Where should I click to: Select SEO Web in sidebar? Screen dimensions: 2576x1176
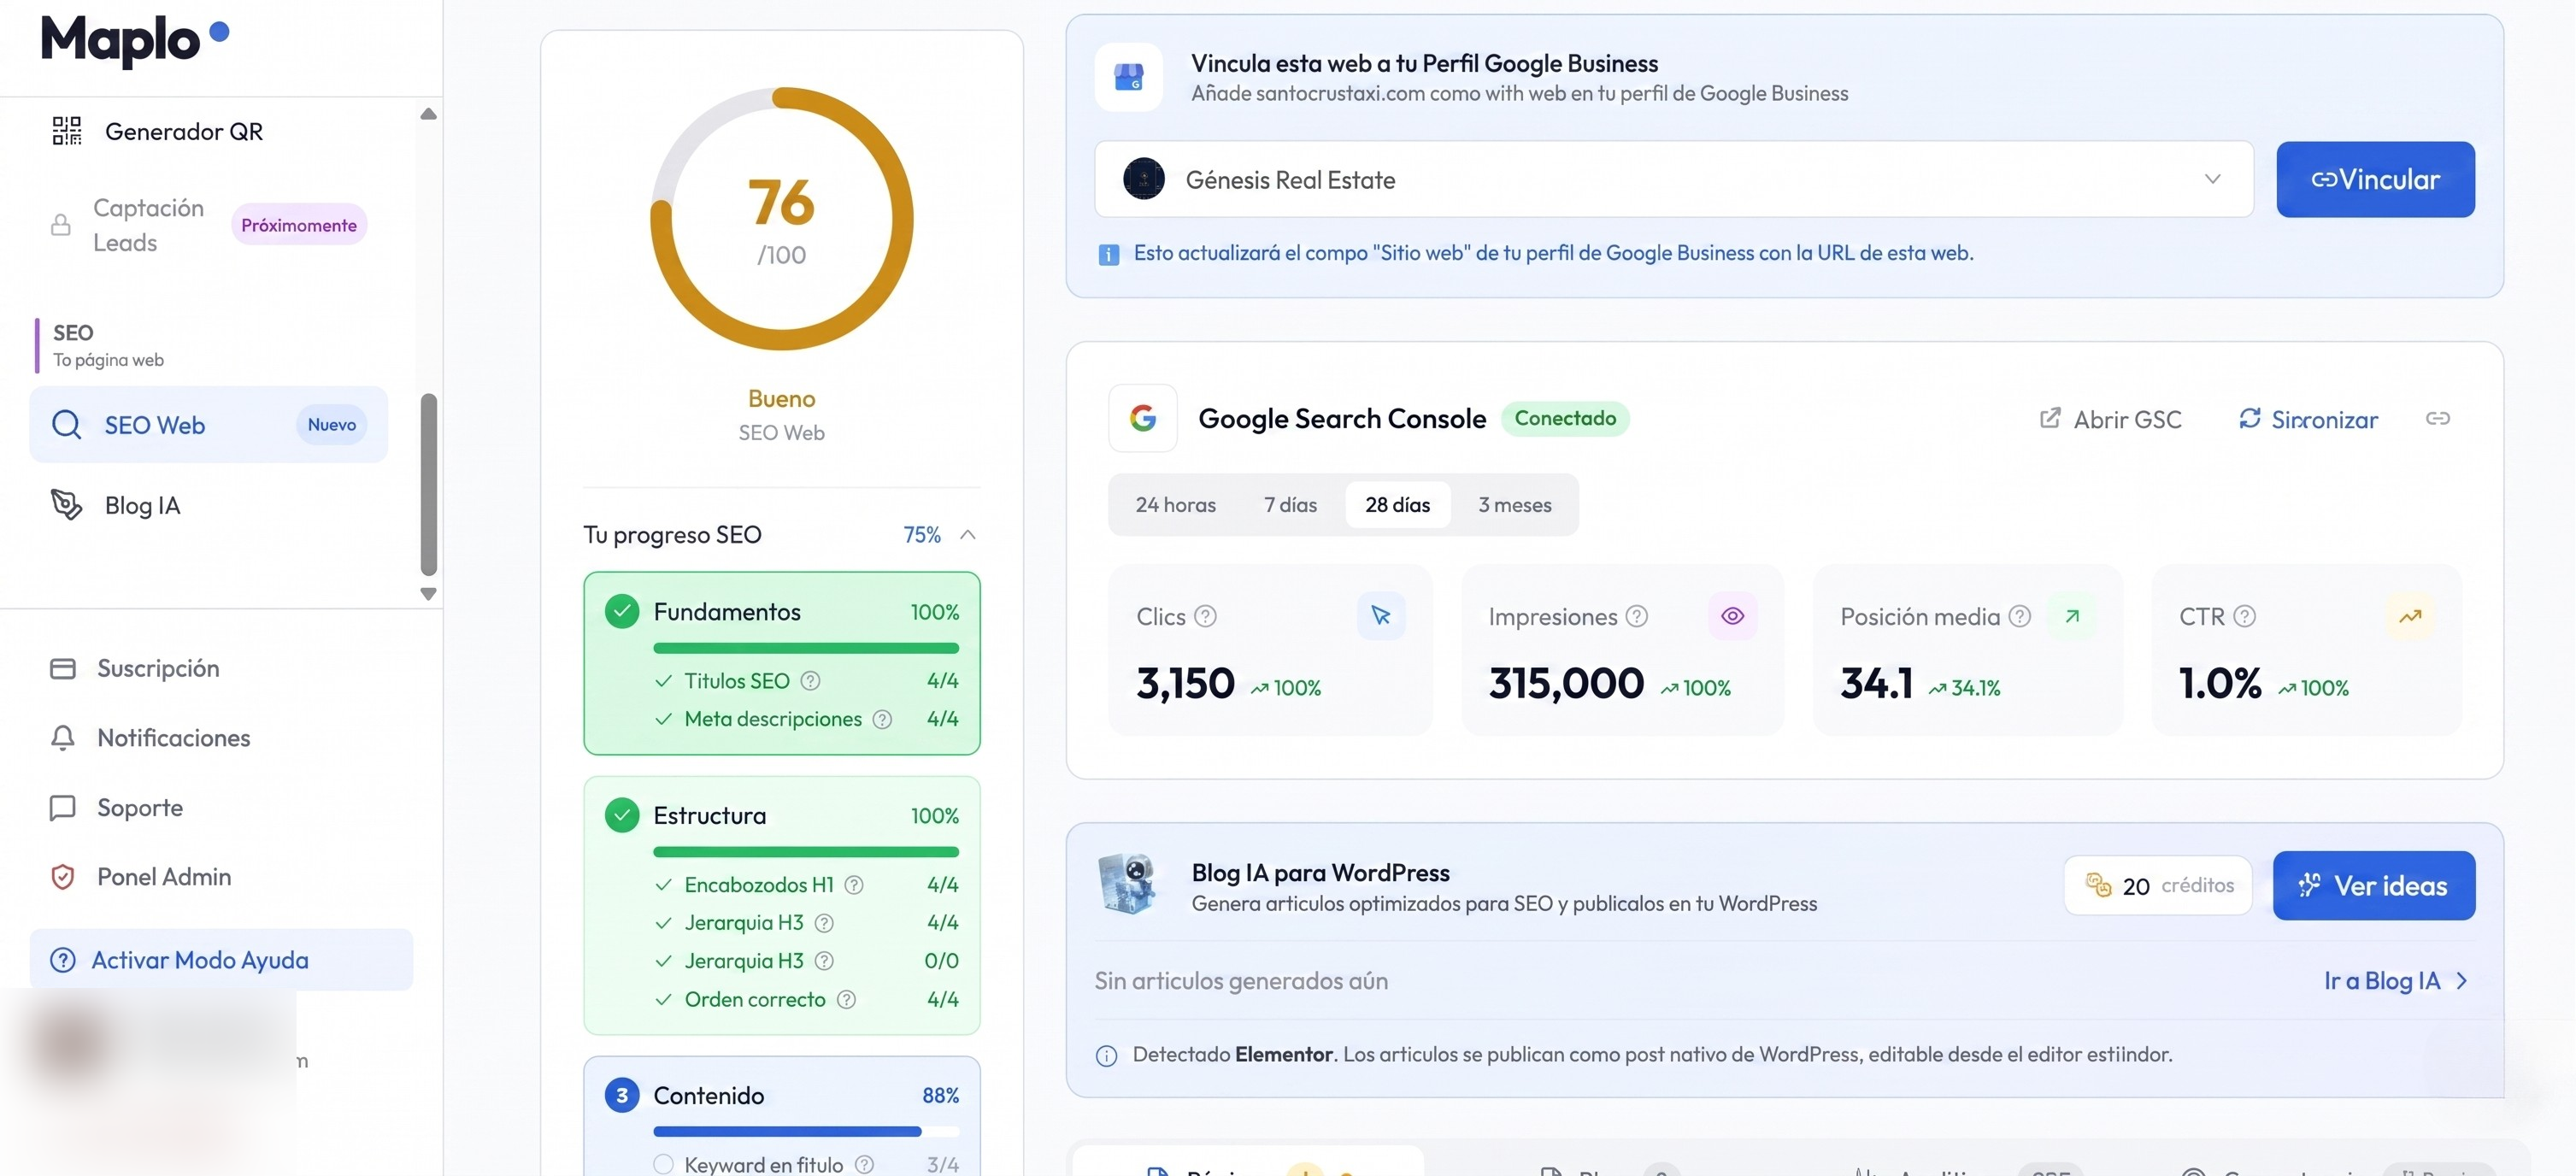pyautogui.click(x=208, y=424)
